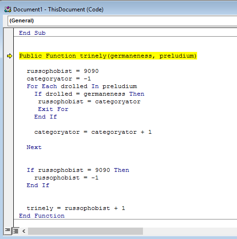Click the scroll left arrow
237x239 pixels.
[24, 231]
